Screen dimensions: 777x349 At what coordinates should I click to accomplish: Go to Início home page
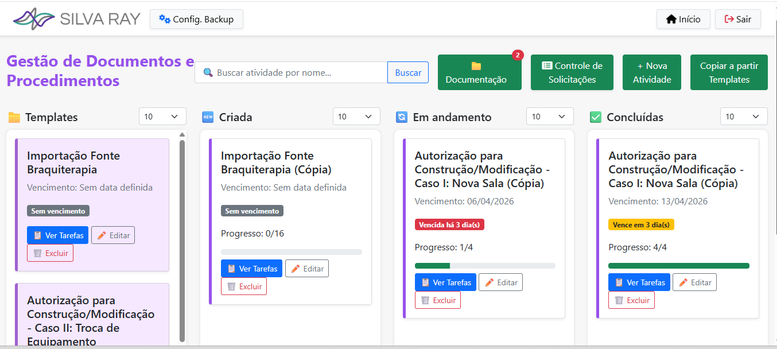pos(683,19)
